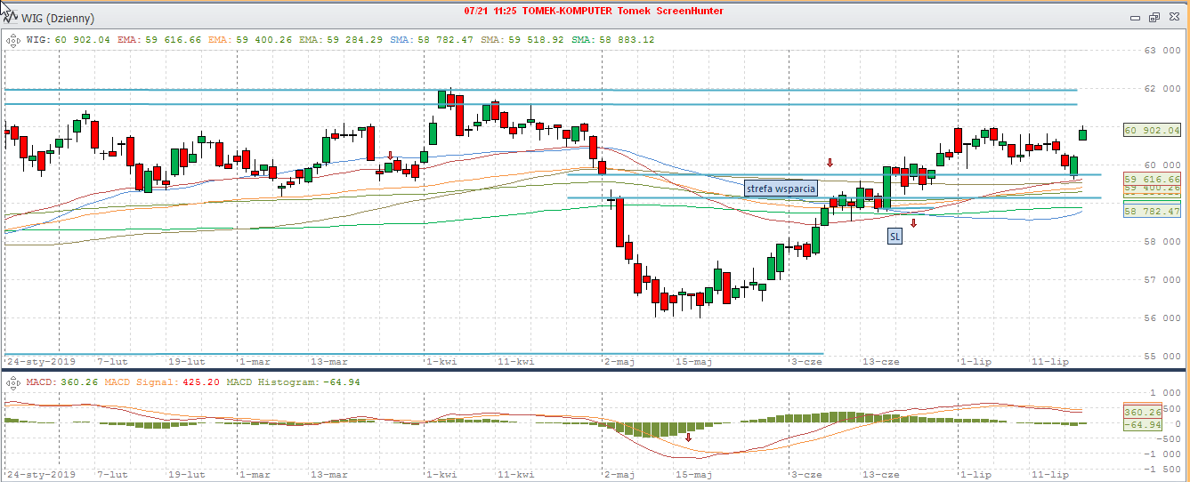Click the MACD Histogram -64.94 legend

(287, 382)
